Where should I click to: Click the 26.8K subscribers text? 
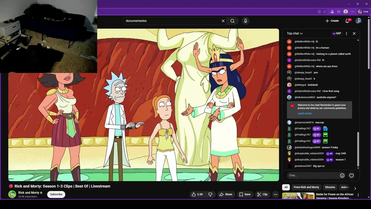[x=28, y=197]
